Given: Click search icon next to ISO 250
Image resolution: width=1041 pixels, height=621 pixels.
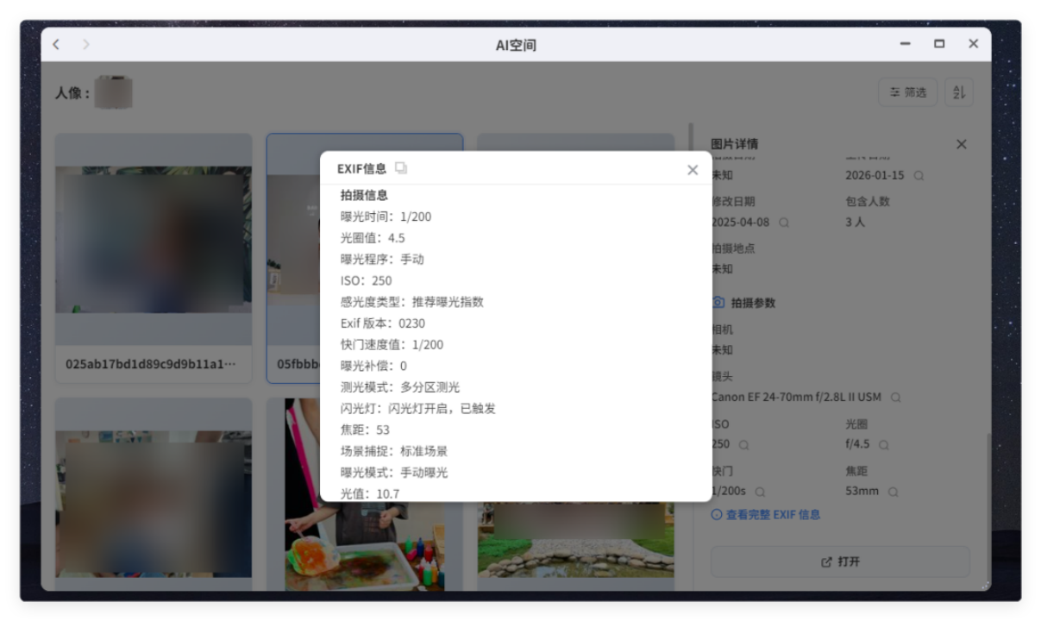Looking at the screenshot, I should 743,445.
